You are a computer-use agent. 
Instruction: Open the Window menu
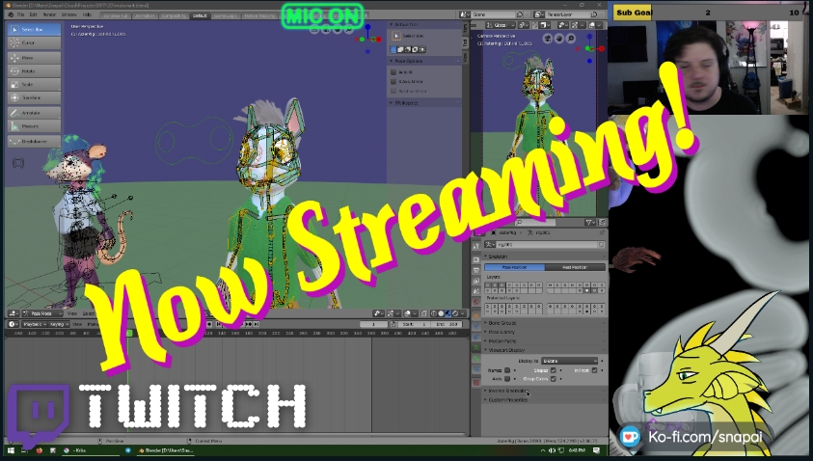69,15
